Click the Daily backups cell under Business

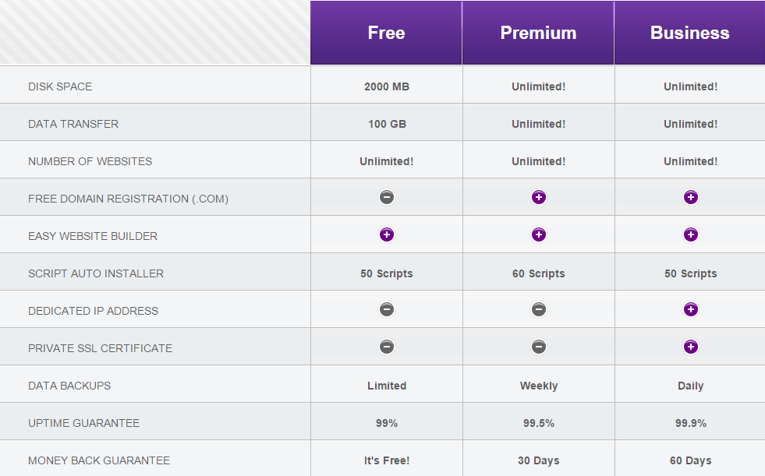pyautogui.click(x=690, y=386)
